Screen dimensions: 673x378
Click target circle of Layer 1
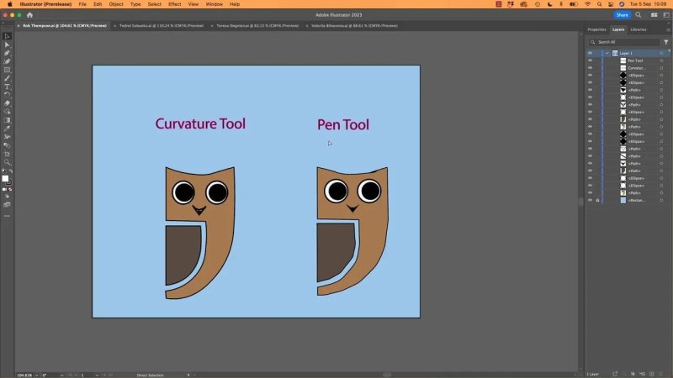661,53
